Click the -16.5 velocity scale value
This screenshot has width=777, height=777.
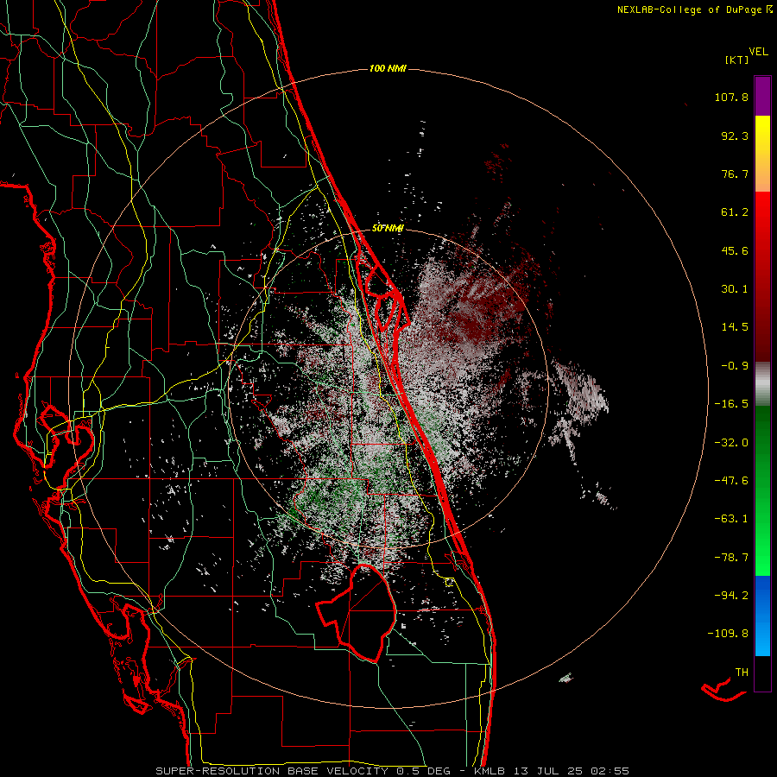pyautogui.click(x=731, y=404)
